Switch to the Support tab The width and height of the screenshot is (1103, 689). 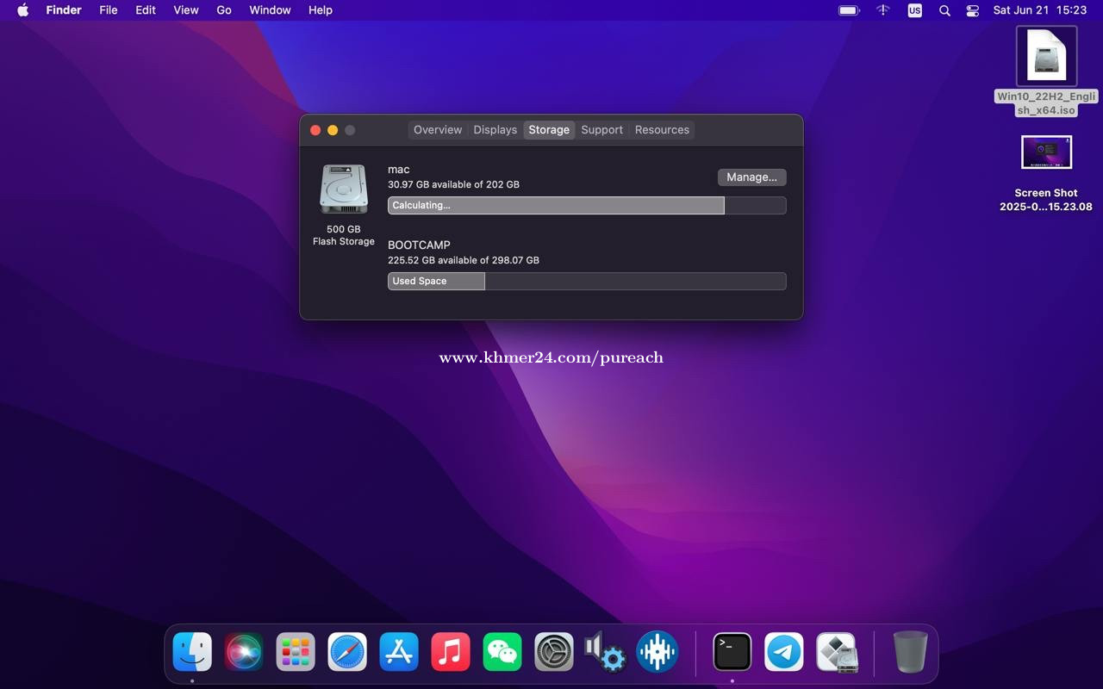[x=601, y=130]
